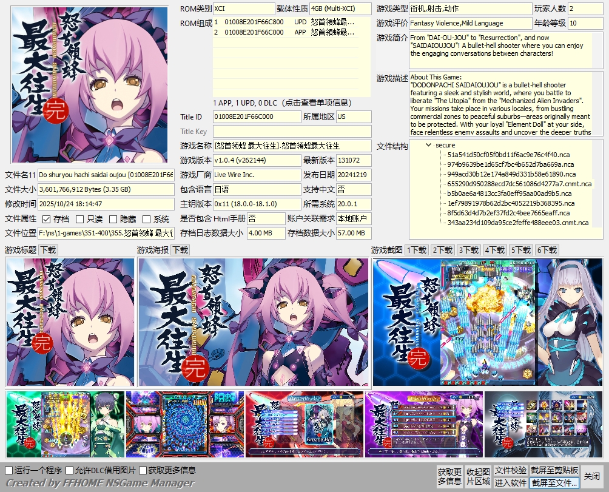Download the game title image (游戏标题 下载)
The image size is (609, 492).
[49, 250]
